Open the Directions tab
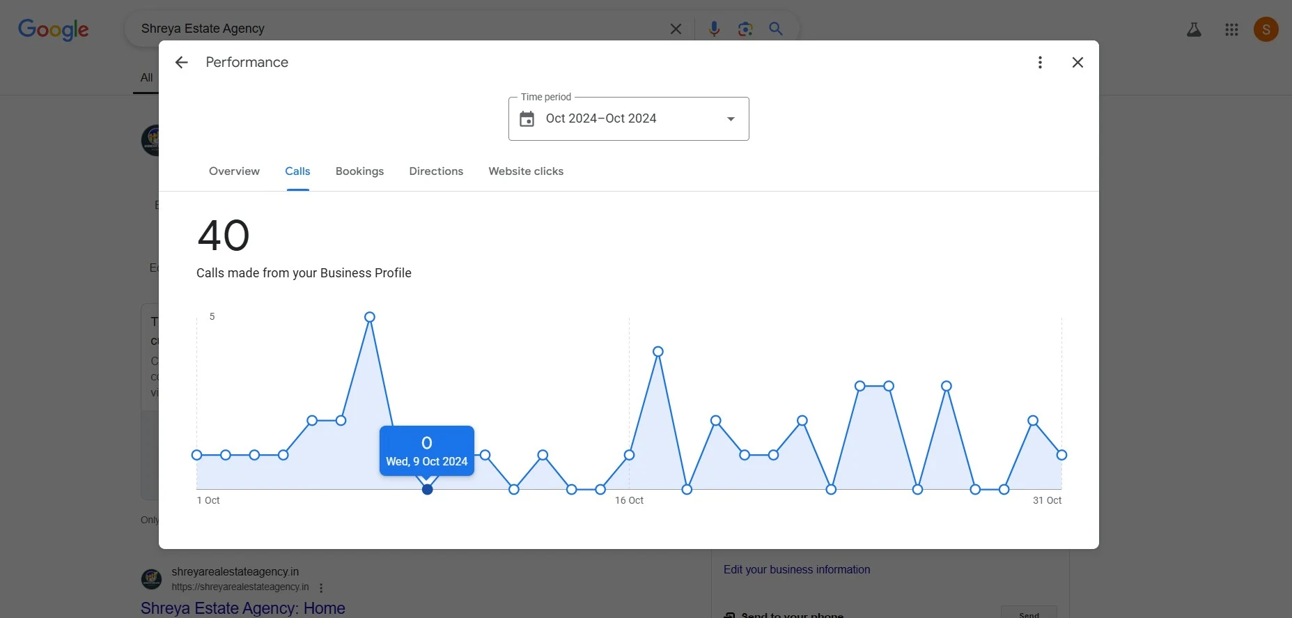 click(436, 171)
